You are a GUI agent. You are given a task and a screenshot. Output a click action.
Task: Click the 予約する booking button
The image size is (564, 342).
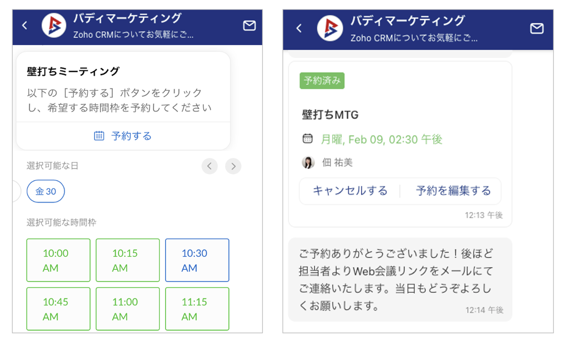[x=123, y=136]
